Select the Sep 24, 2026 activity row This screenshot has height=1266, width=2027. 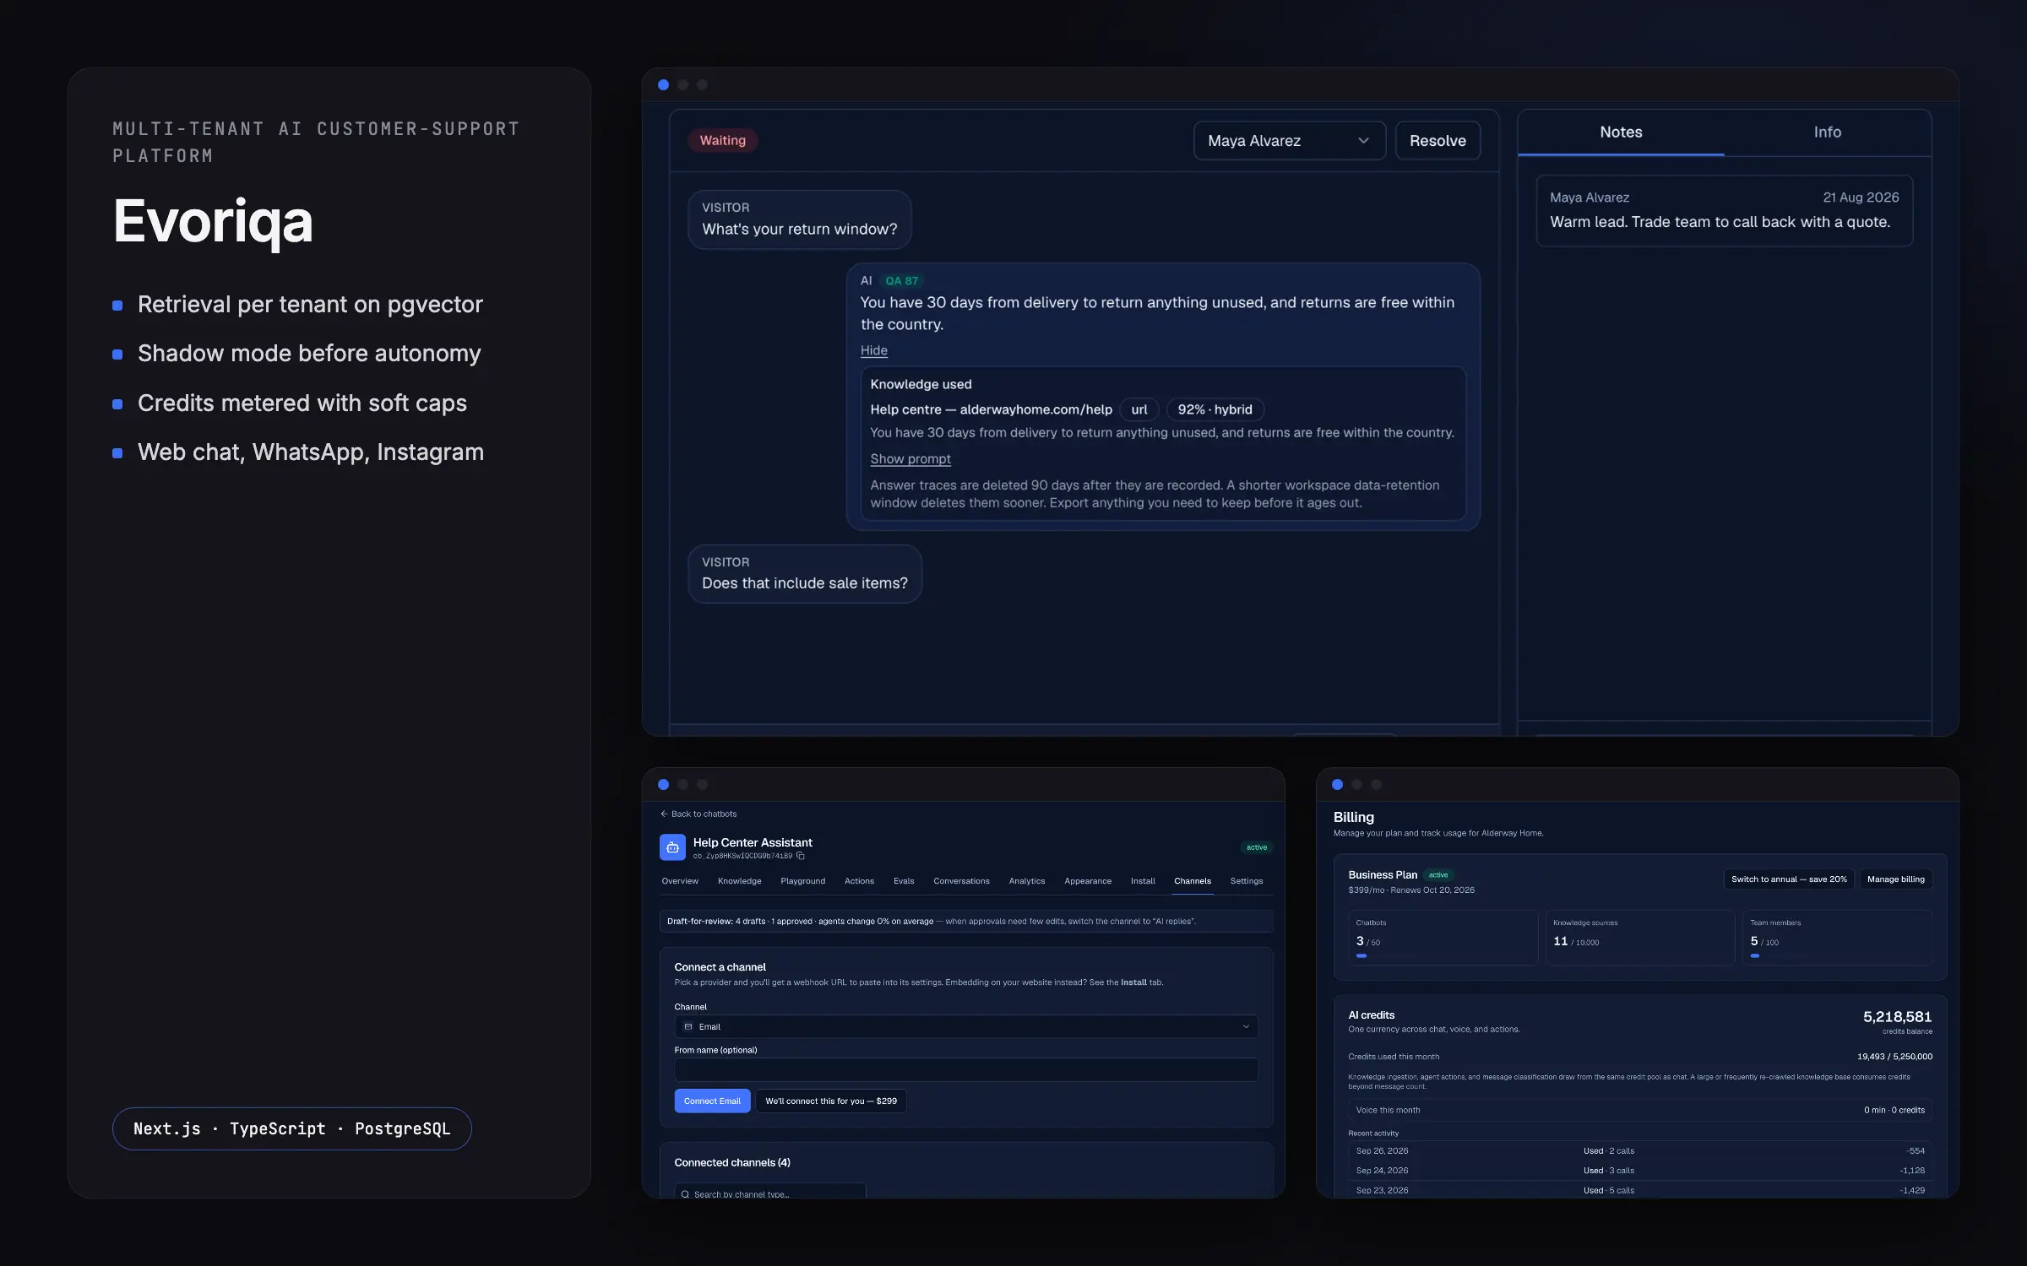1640,1171
